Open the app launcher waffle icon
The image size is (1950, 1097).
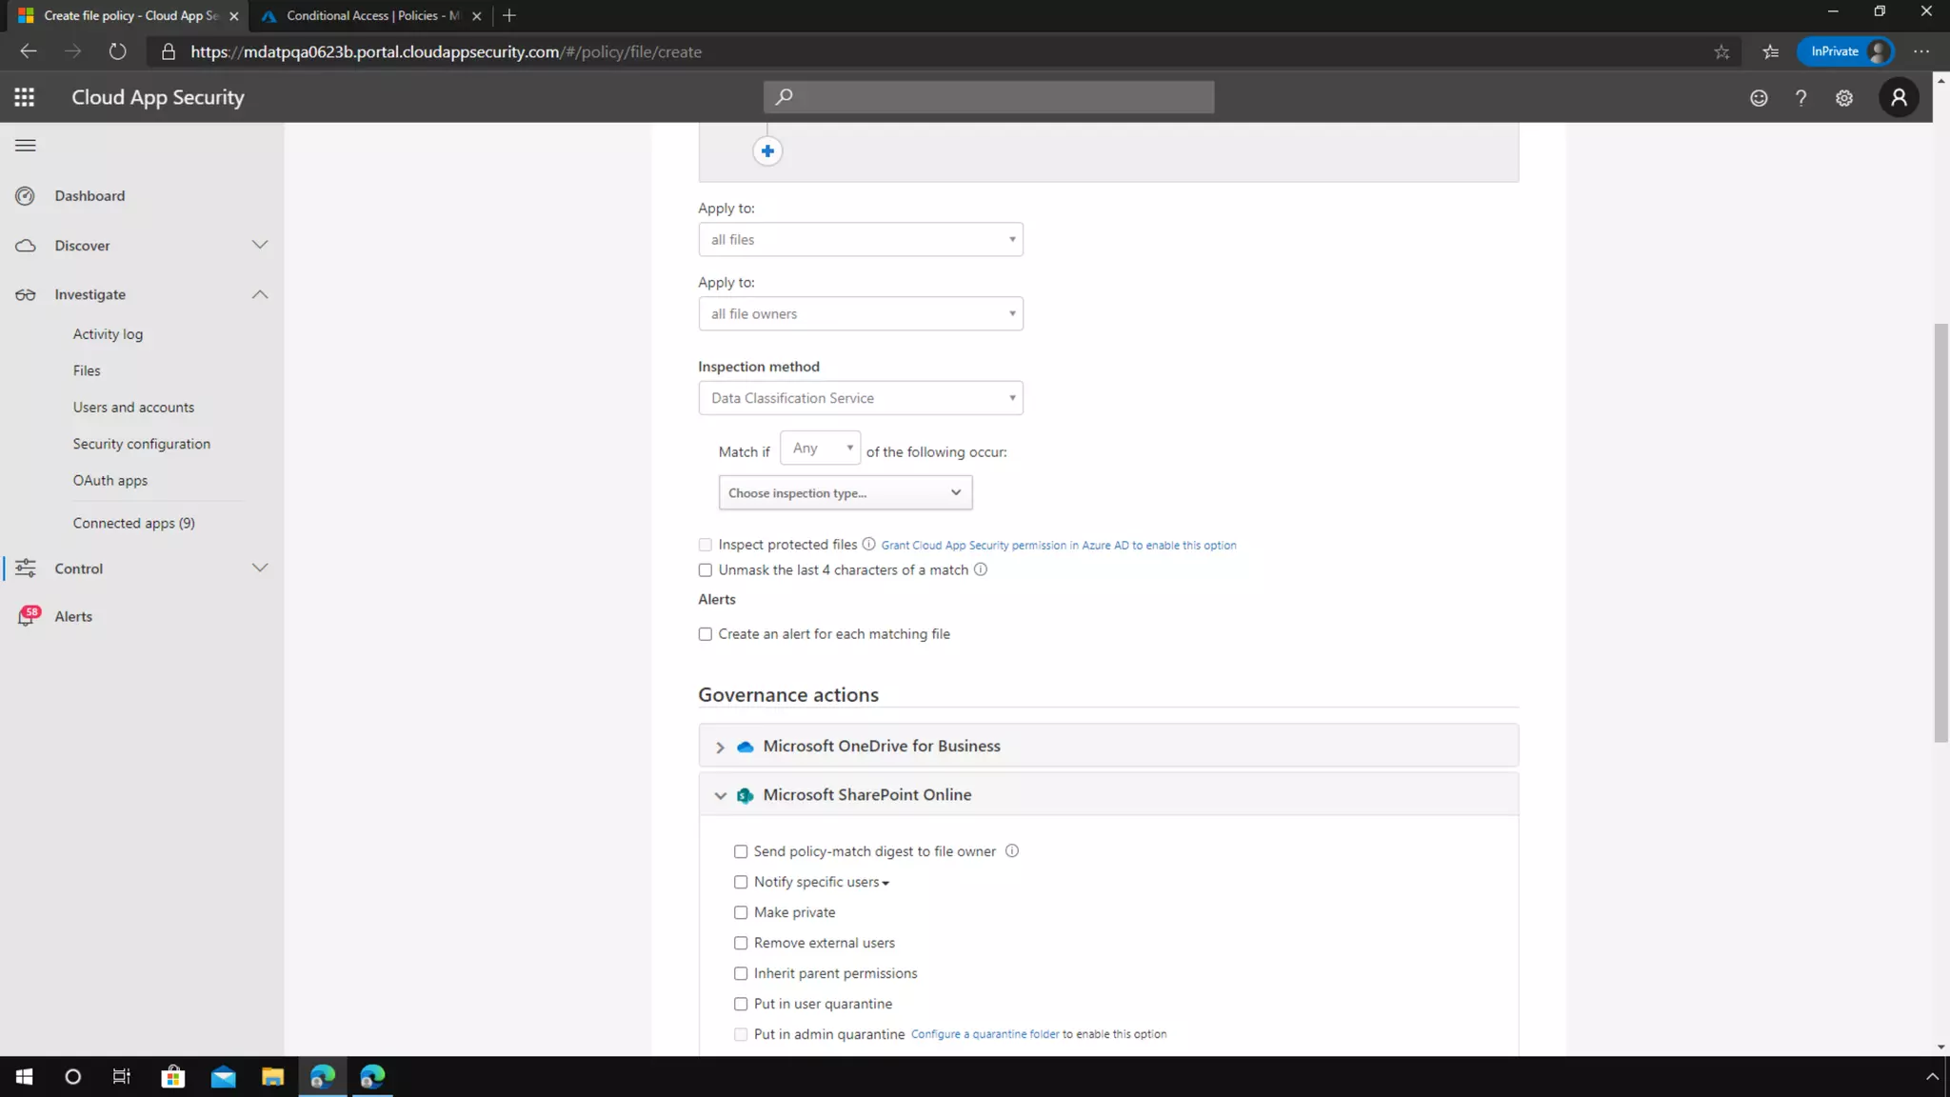tap(25, 97)
